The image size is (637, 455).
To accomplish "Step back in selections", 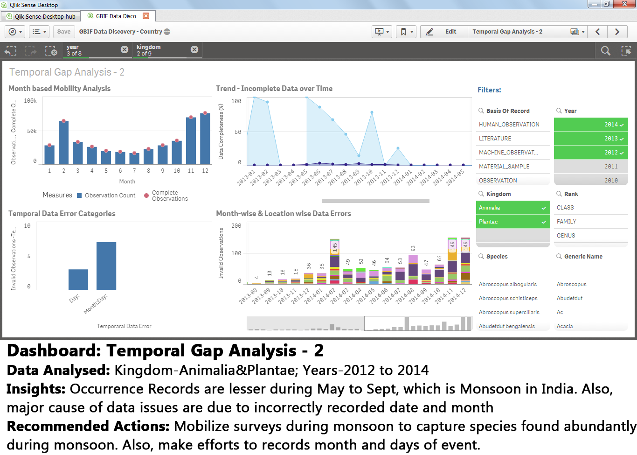I will click(x=11, y=50).
